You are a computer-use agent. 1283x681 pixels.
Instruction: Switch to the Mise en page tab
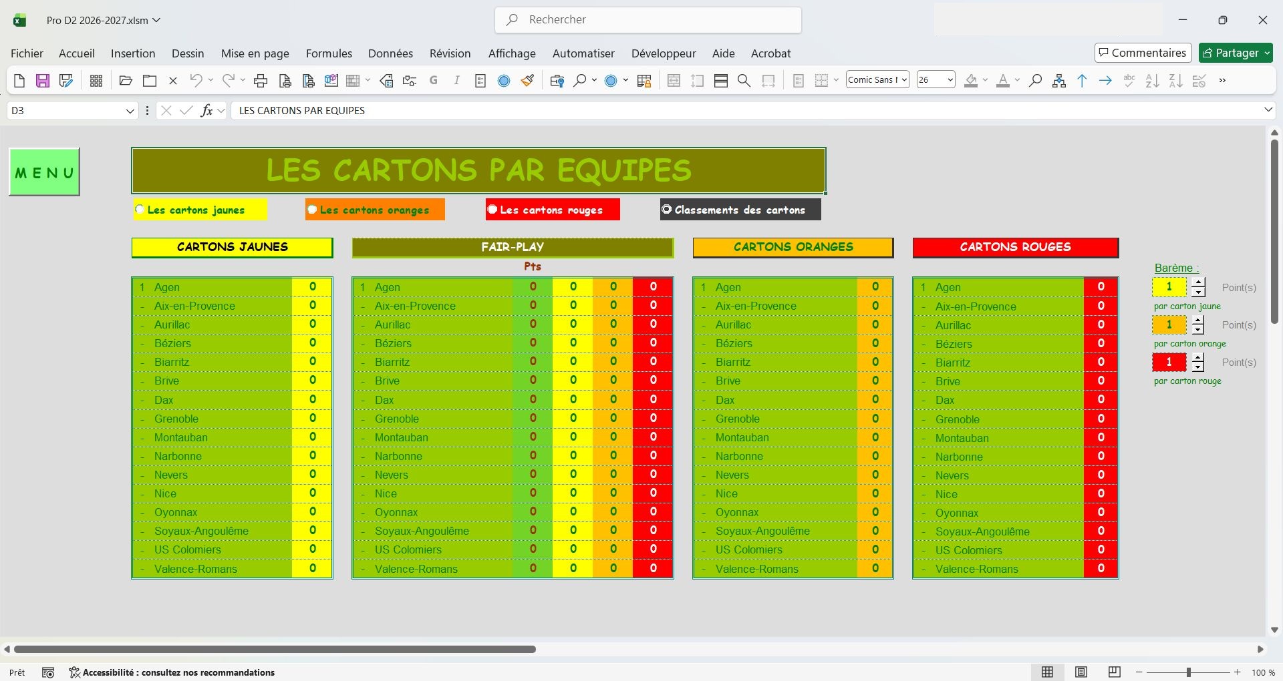(255, 53)
